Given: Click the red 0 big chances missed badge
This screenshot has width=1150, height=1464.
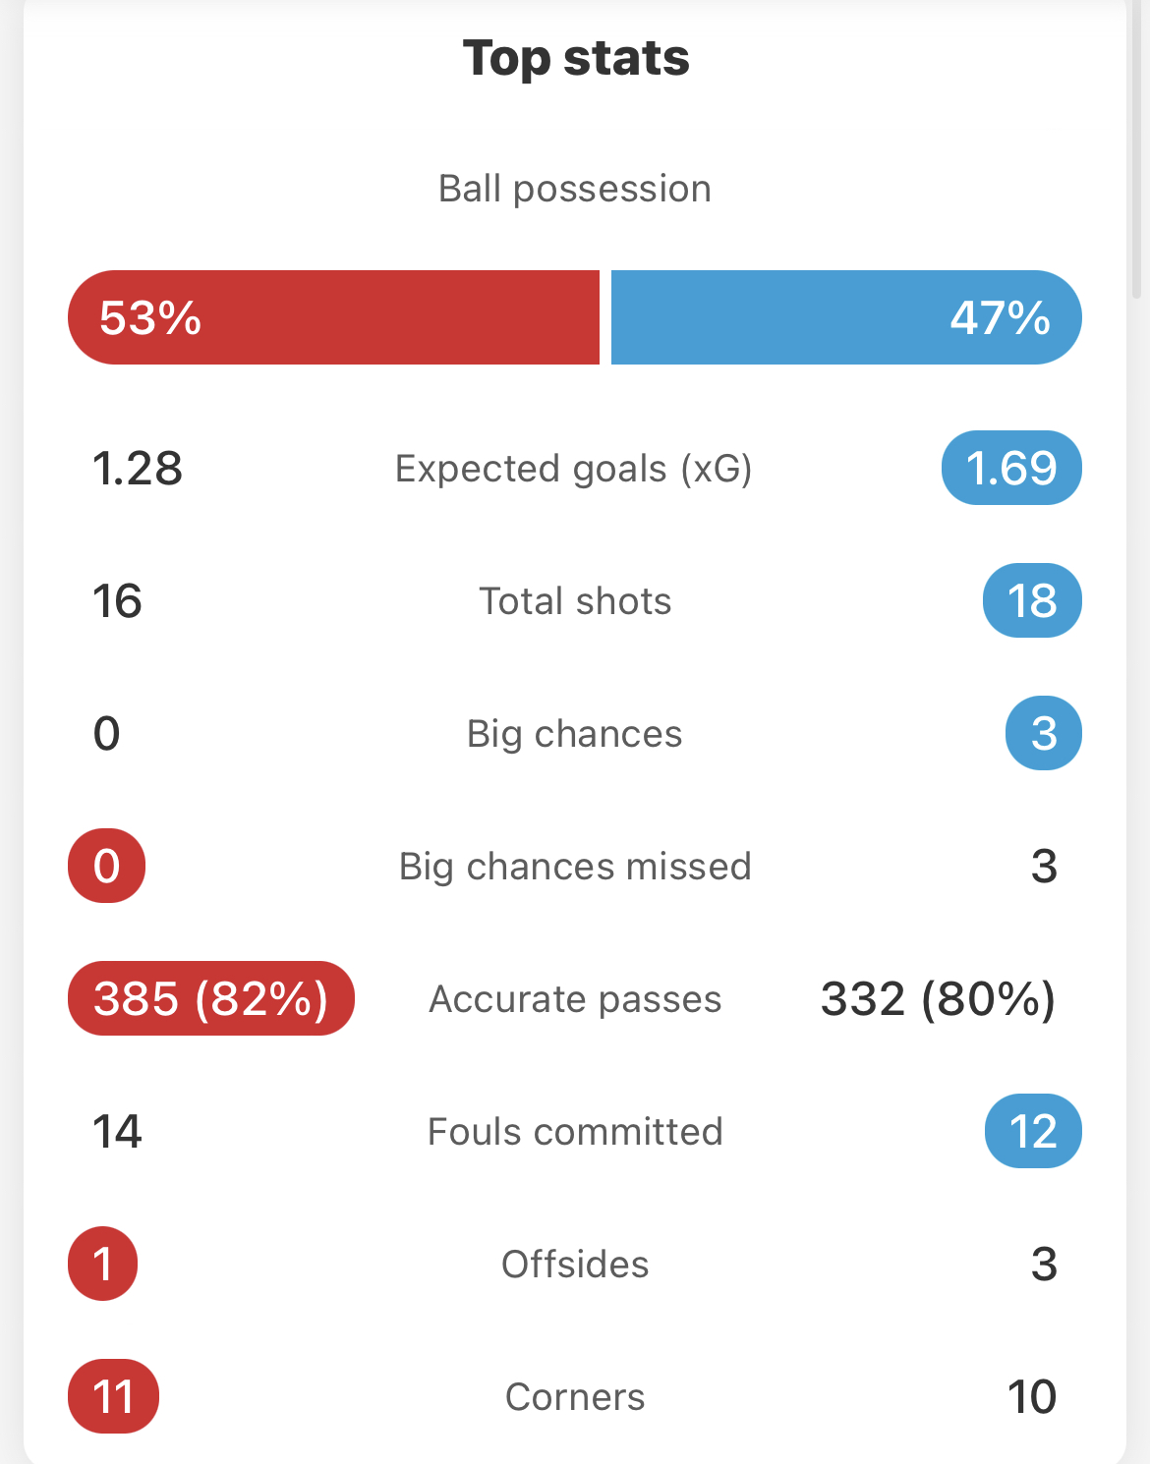Looking at the screenshot, I should coord(106,866).
